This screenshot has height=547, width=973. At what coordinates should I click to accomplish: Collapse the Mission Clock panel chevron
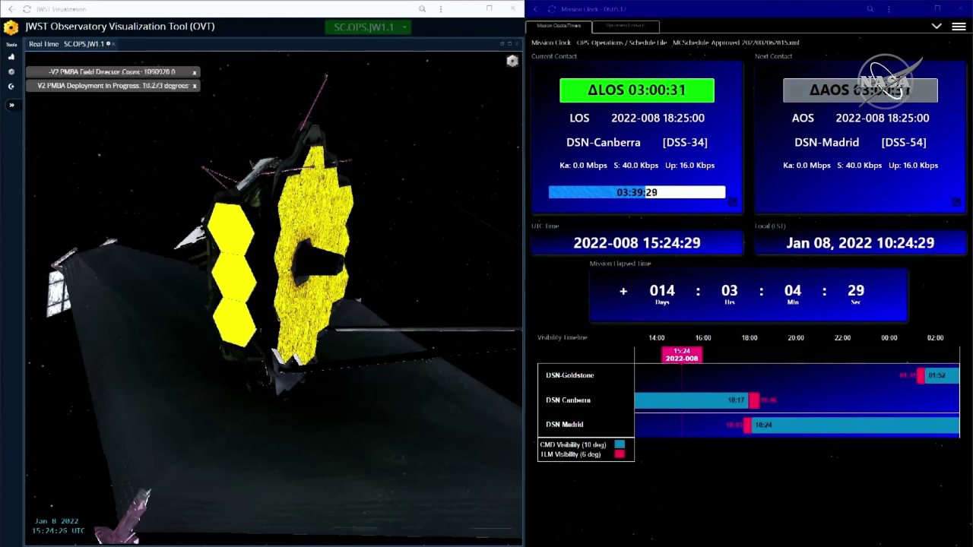[937, 27]
